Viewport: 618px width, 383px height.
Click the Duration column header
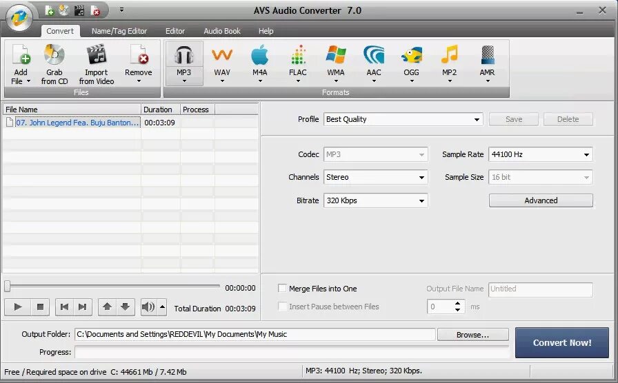[161, 110]
